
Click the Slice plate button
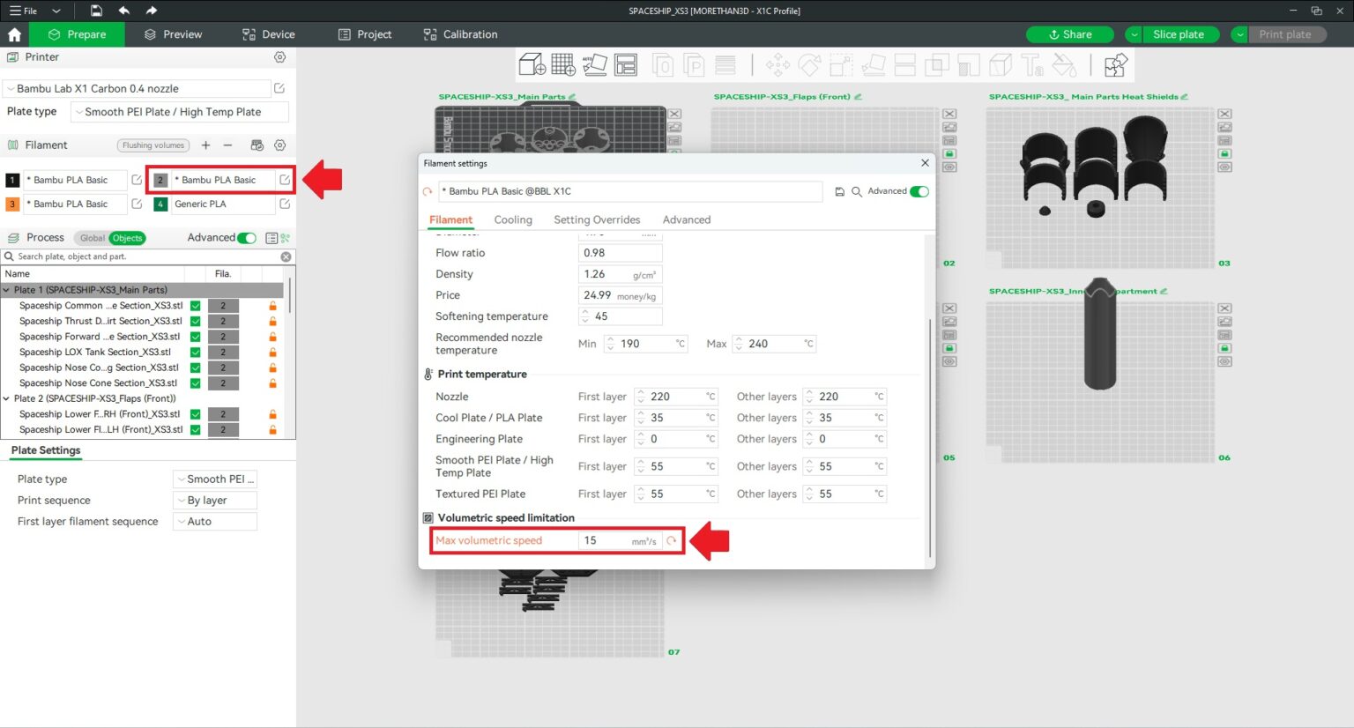coord(1180,34)
